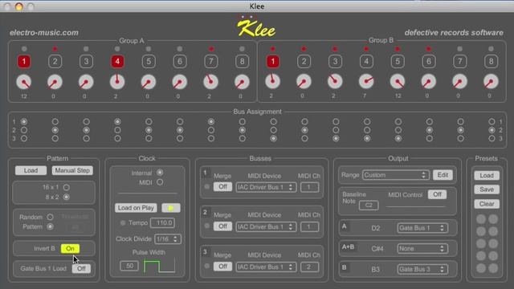Toggle Merge Off for Bus 1
The width and height of the screenshot is (514, 289).
tap(222, 187)
